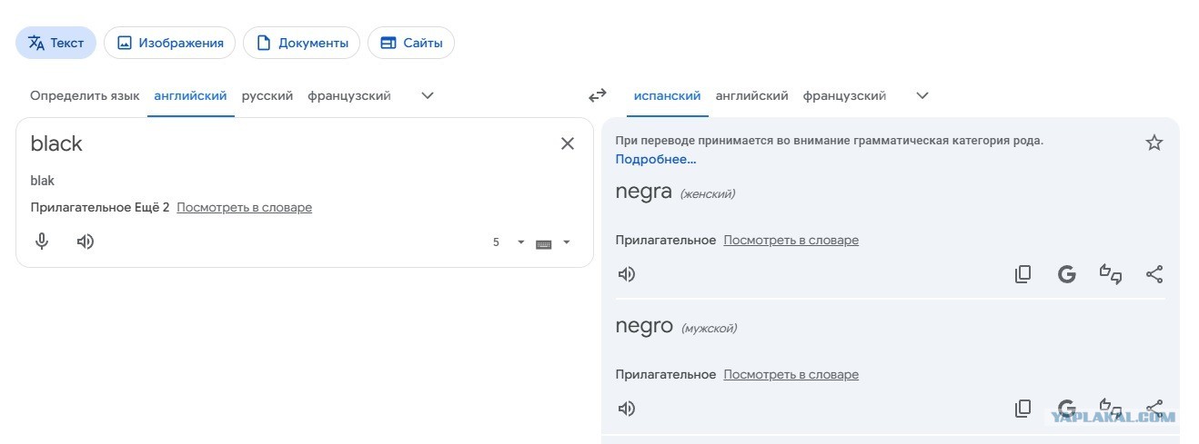Share the negro translation
1199x444 pixels.
coord(1154,408)
